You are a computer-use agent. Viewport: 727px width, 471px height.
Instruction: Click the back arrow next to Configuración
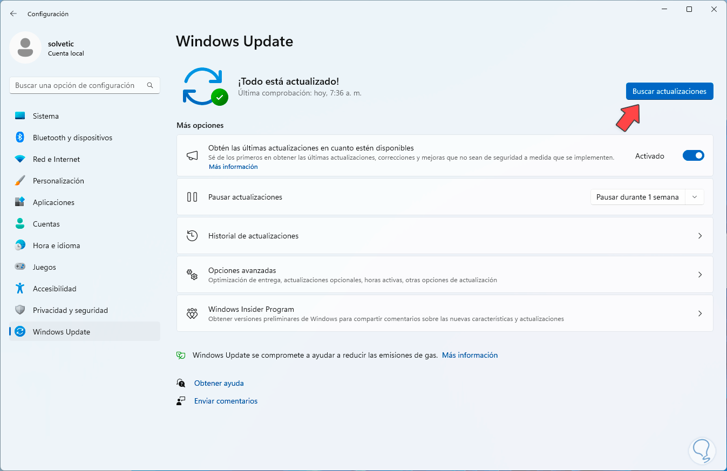pyautogui.click(x=13, y=13)
